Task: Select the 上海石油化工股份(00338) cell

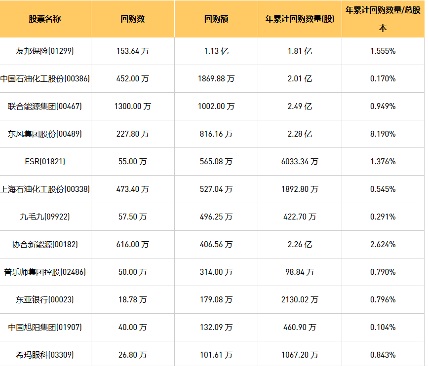Action: click(x=45, y=189)
